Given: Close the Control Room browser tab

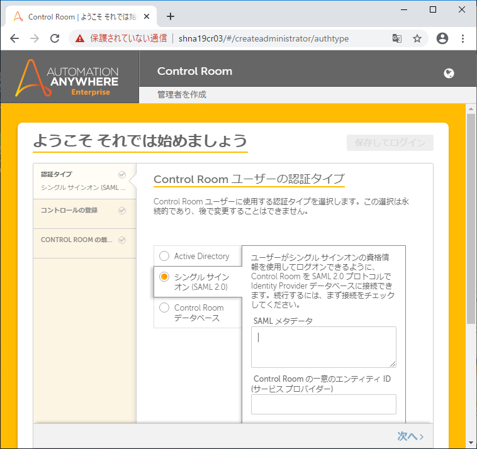Looking at the screenshot, I should click(147, 16).
